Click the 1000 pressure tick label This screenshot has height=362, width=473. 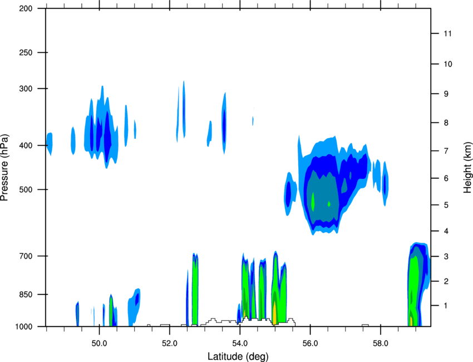pyautogui.click(x=23, y=326)
